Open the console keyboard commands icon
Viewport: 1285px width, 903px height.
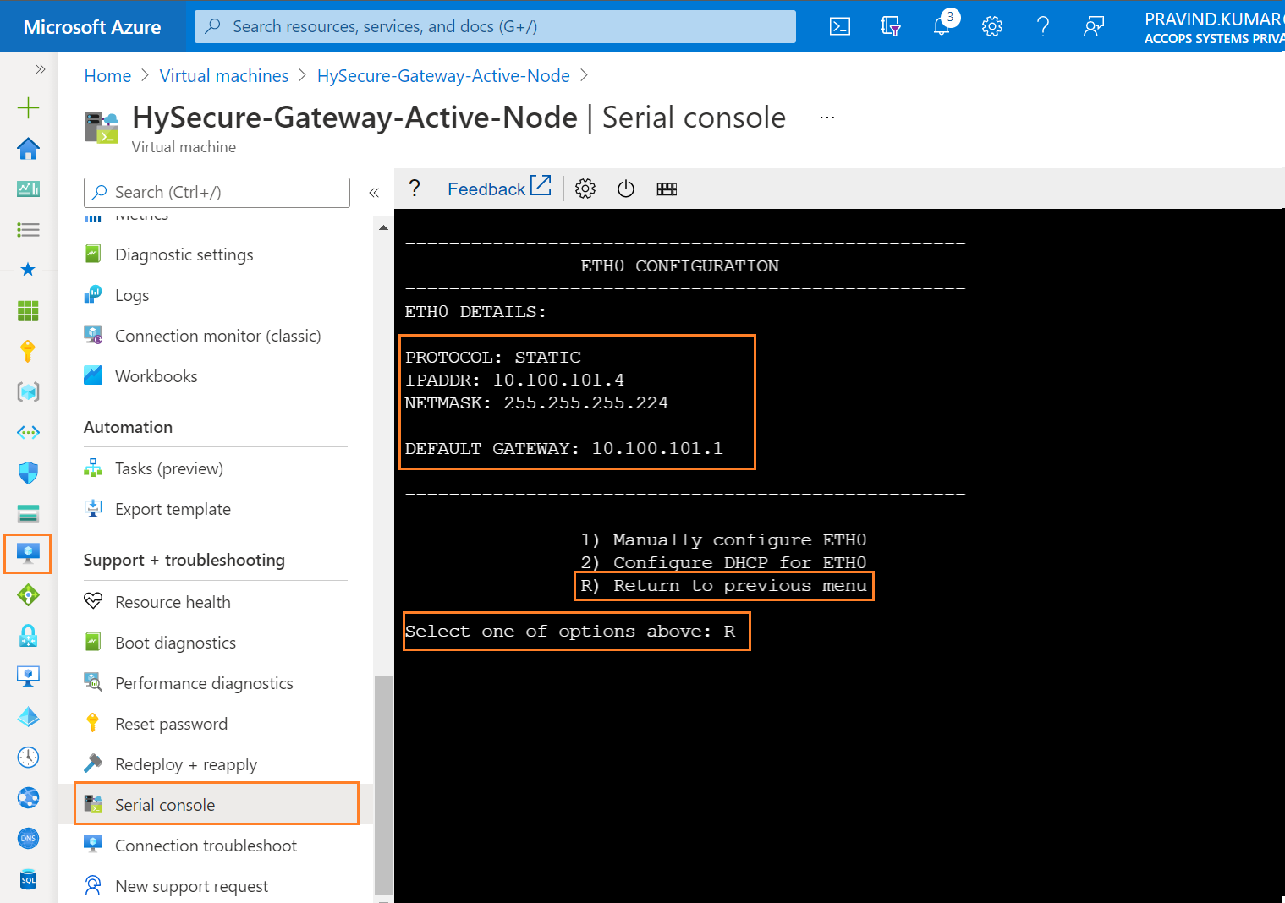click(x=667, y=189)
